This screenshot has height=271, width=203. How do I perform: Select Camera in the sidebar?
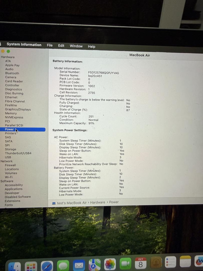pos(11,77)
